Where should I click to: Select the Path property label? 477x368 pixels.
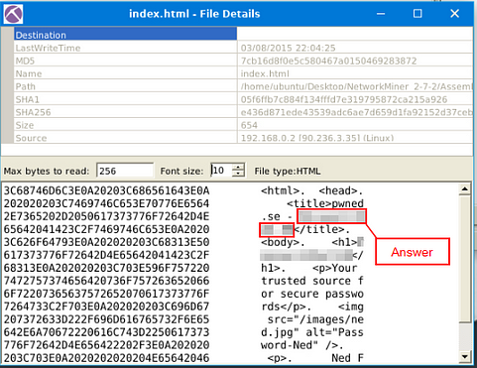tap(25, 86)
